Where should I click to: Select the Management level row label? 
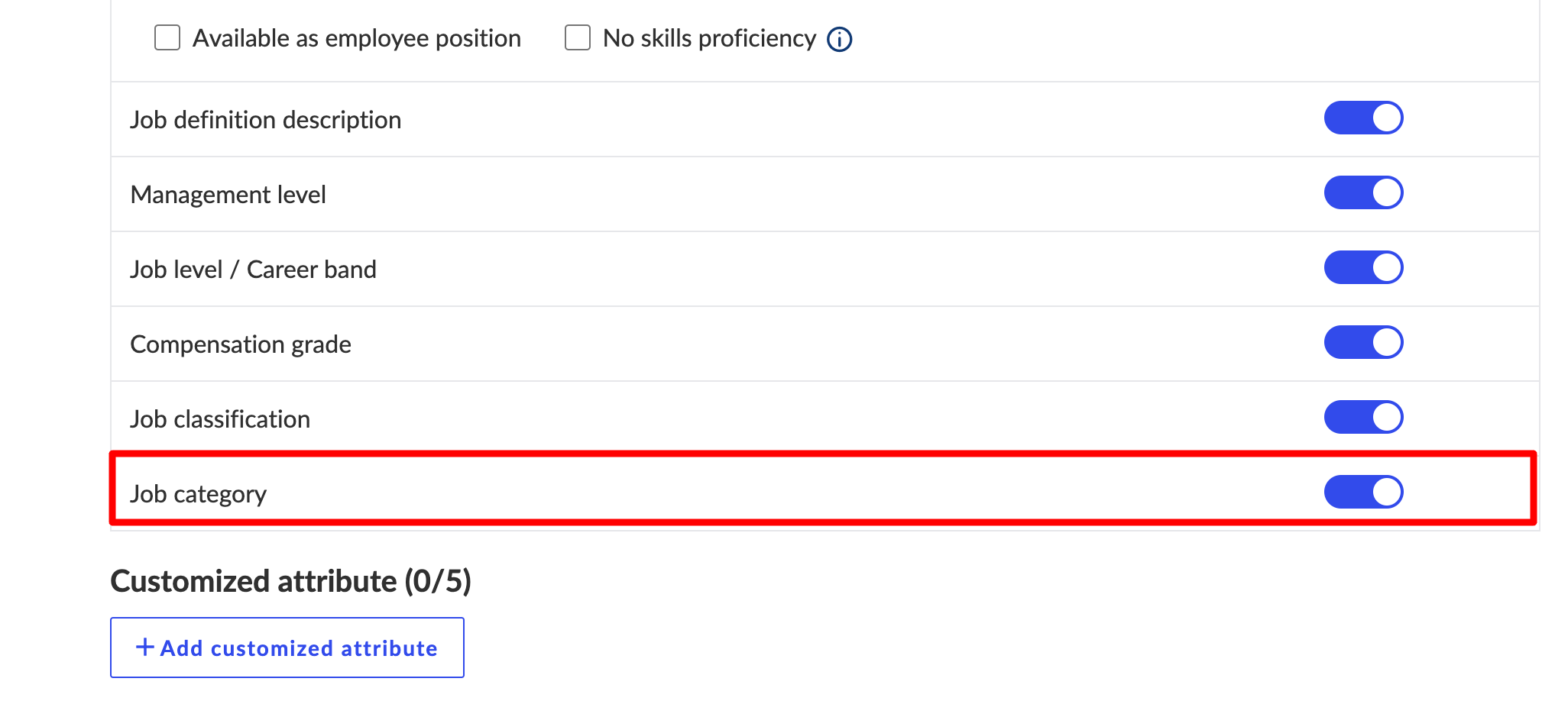228,195
